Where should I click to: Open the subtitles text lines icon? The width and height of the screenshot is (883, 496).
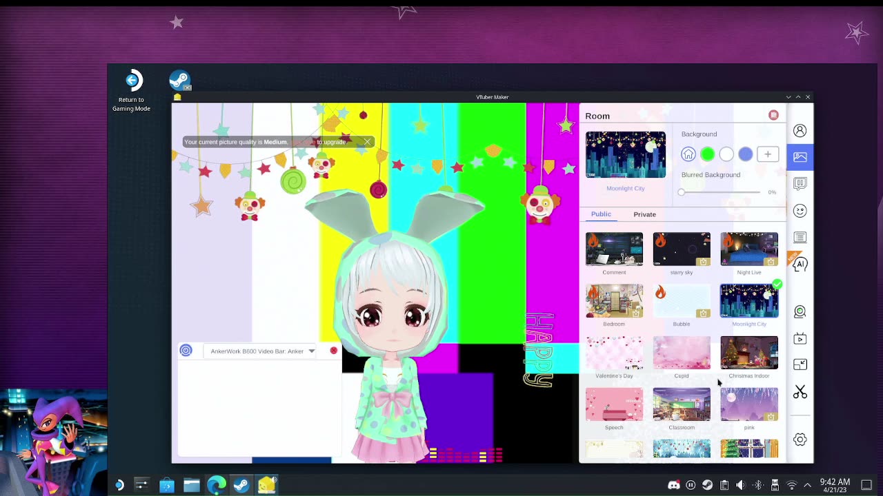[x=800, y=238]
